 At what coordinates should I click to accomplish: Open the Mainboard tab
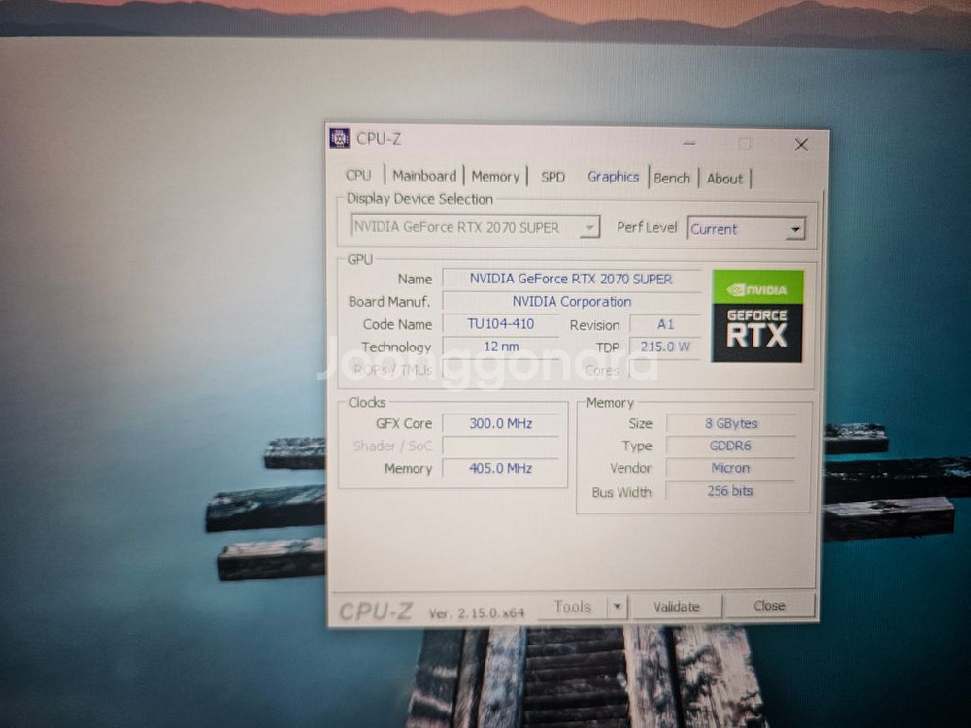click(x=424, y=176)
